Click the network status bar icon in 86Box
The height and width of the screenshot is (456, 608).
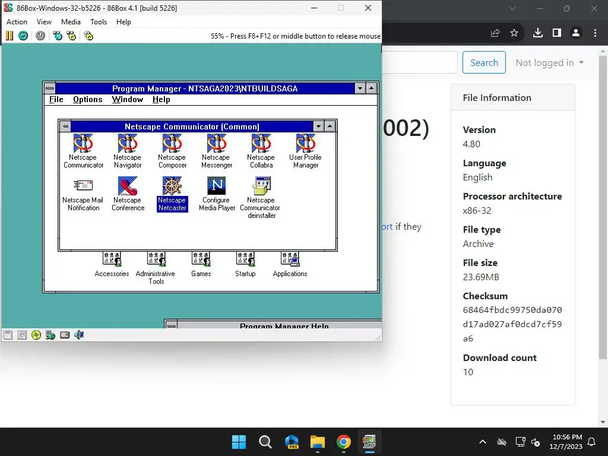(50, 335)
